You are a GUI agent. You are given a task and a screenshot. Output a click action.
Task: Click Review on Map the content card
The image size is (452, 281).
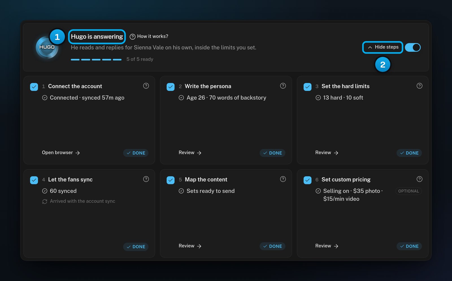[x=190, y=246]
